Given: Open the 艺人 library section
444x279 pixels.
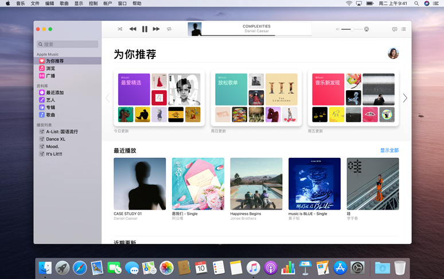Looking at the screenshot, I should (51, 100).
